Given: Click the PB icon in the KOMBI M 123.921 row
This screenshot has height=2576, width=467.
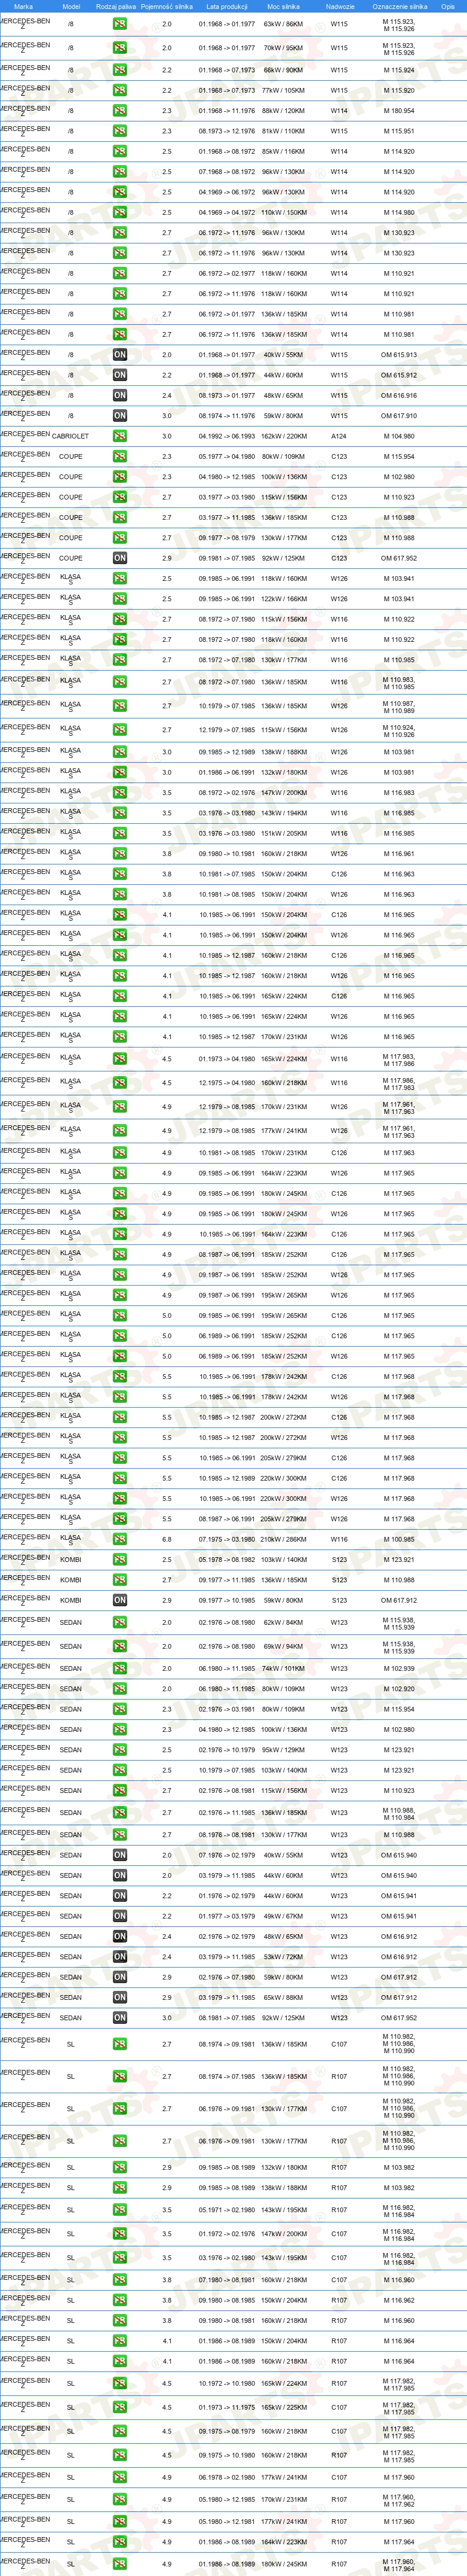Looking at the screenshot, I should point(120,1560).
